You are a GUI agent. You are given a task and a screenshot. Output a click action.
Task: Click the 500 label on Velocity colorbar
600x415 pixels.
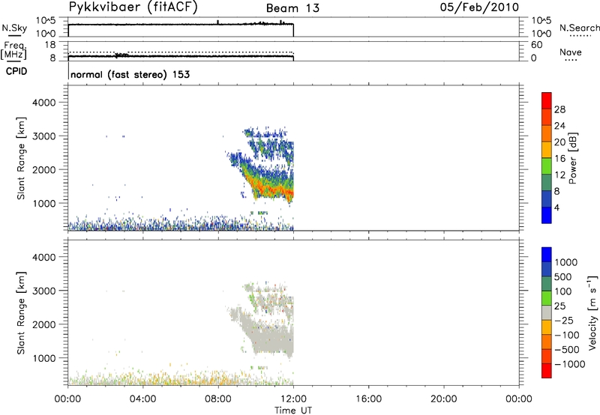click(x=563, y=276)
